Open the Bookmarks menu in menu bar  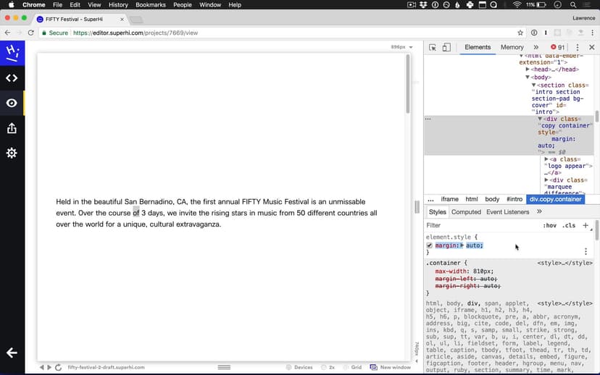click(151, 5)
